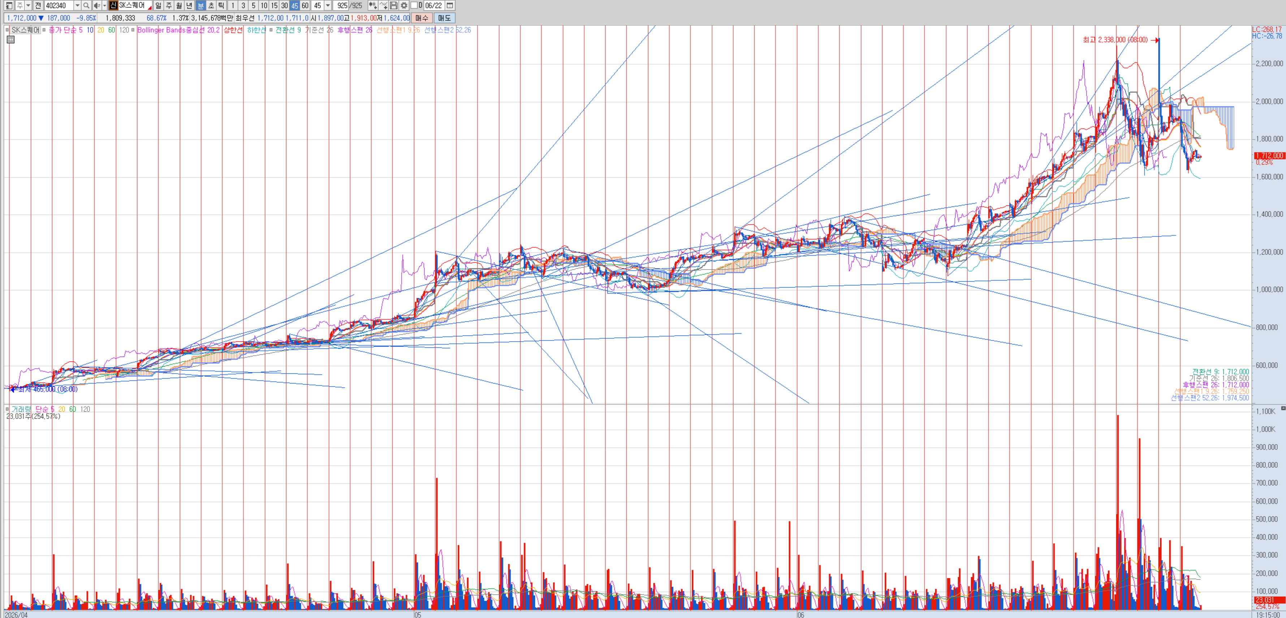Click the square marker before 전환선 legend
The image size is (1286, 618).
pos(271,30)
